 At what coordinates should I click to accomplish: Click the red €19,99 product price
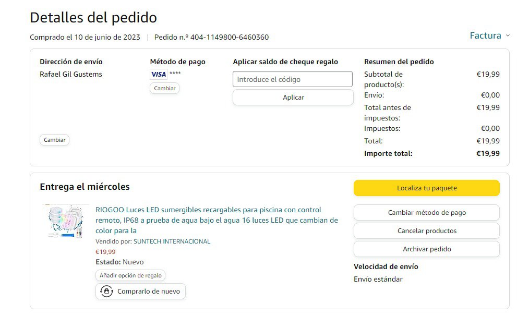(105, 252)
